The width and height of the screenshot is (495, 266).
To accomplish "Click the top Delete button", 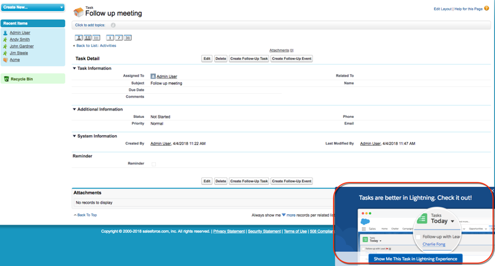I will coord(221,59).
